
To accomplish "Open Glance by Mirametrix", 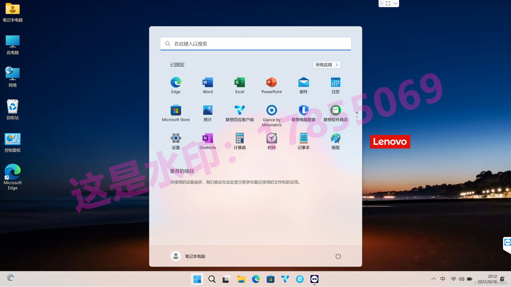I will 271,116.
